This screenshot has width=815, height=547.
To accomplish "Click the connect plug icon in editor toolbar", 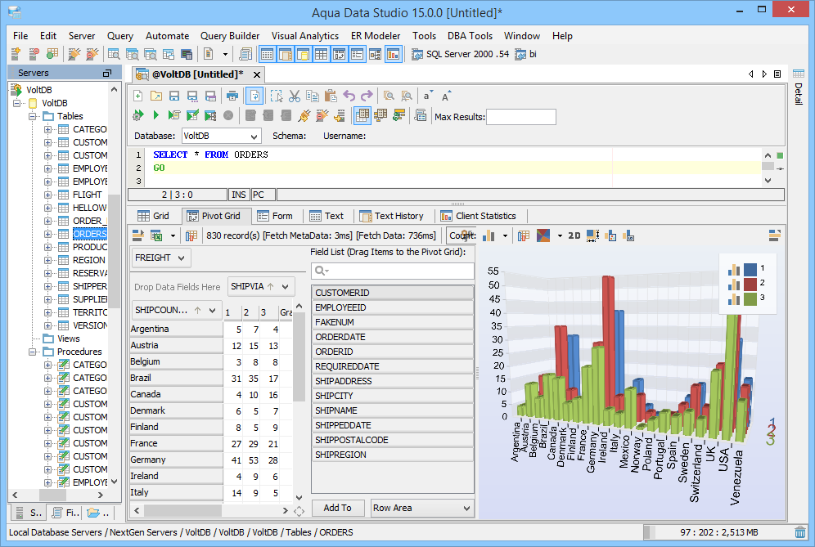I will tap(304, 115).
